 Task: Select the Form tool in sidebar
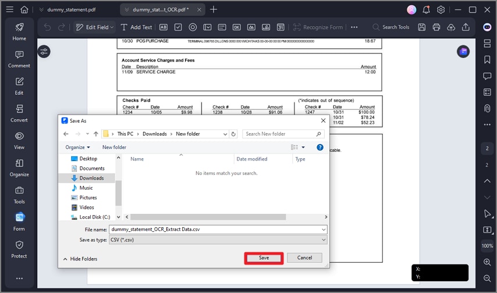19,222
